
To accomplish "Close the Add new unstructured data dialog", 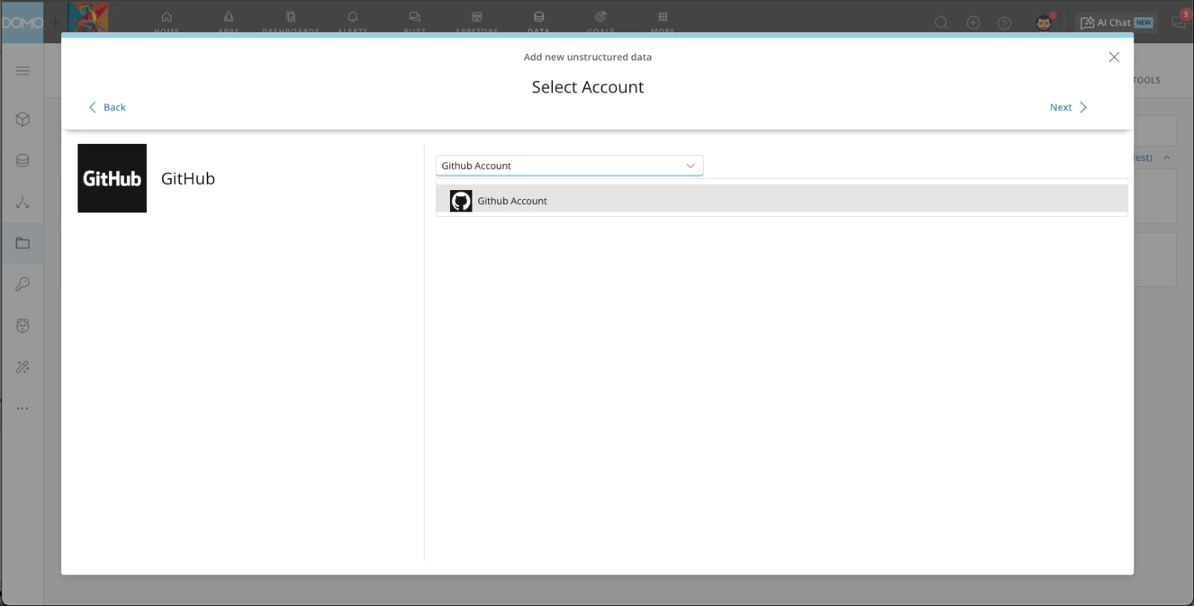I will click(x=1114, y=57).
